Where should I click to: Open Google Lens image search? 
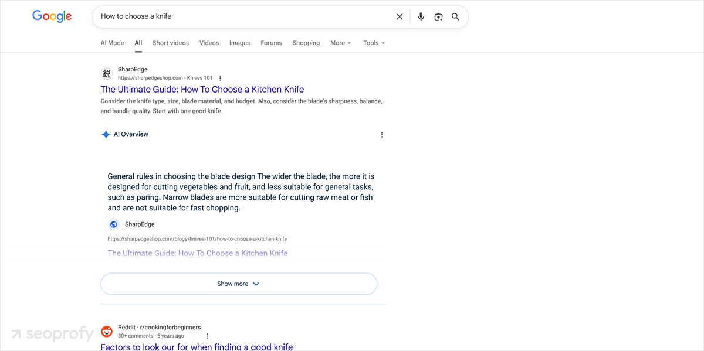point(438,16)
